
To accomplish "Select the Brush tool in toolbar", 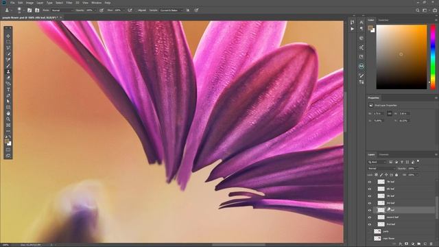I will tap(8, 66).
